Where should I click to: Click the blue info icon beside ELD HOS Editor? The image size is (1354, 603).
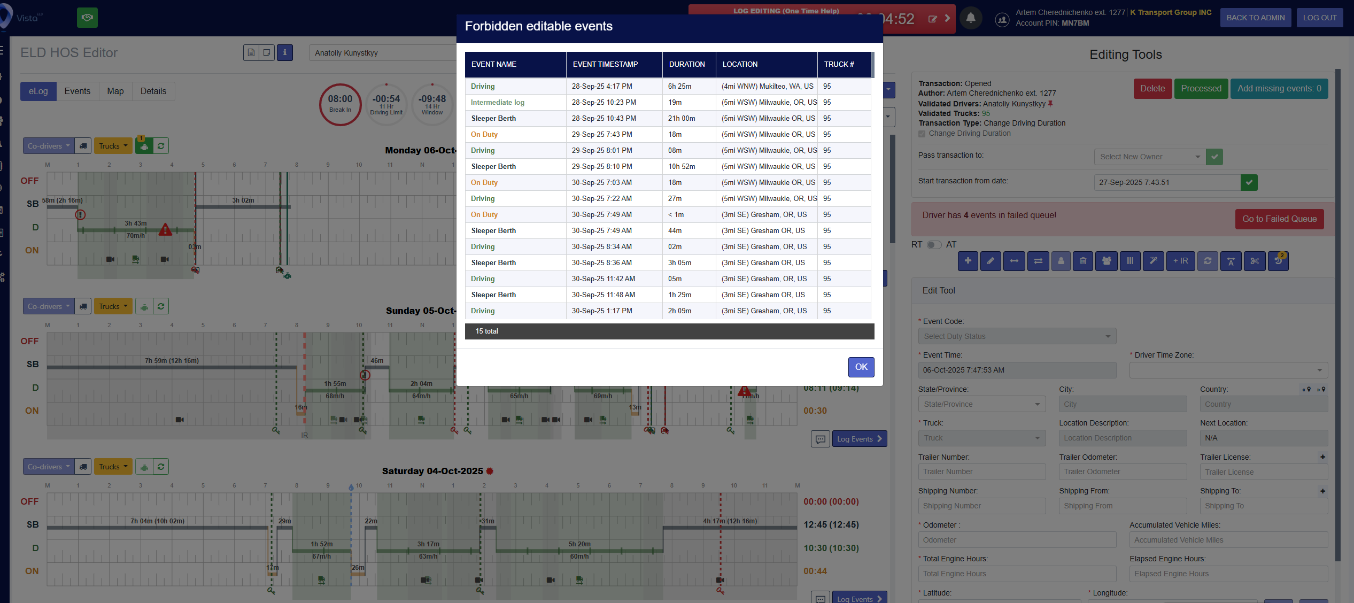284,52
